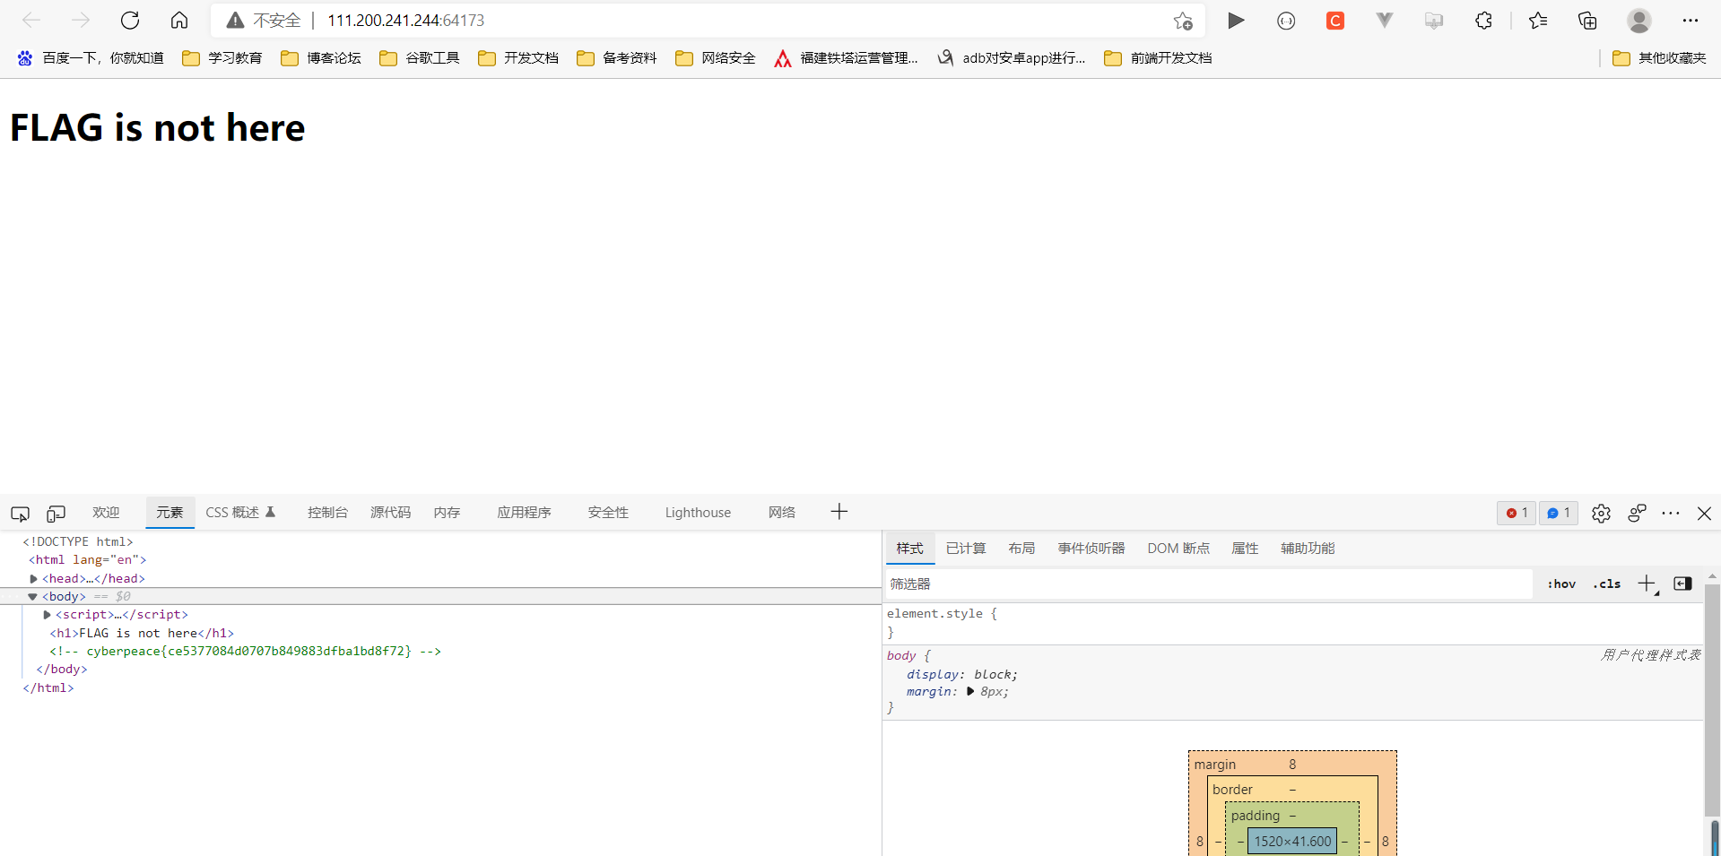Switch to the 控制台 panel

coord(327,513)
